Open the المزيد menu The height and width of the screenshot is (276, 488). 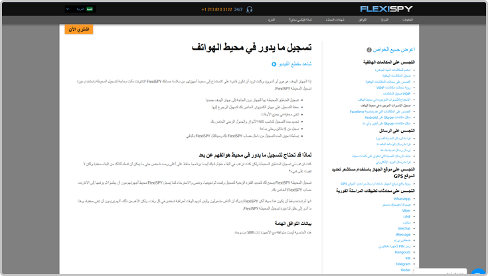(x=271, y=20)
